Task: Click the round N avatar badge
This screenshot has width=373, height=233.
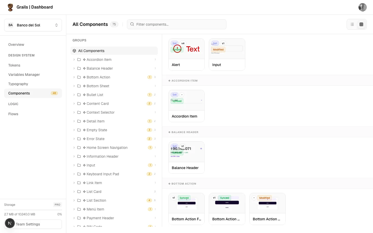Action: 10,223
